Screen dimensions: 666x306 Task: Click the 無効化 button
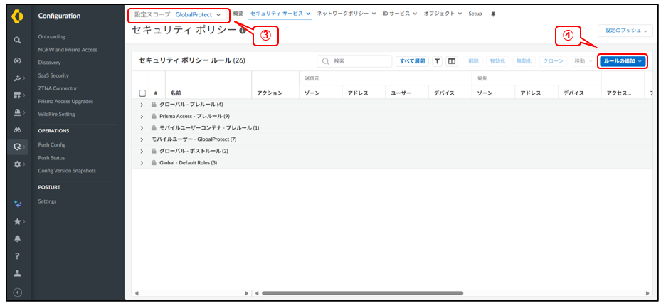524,62
